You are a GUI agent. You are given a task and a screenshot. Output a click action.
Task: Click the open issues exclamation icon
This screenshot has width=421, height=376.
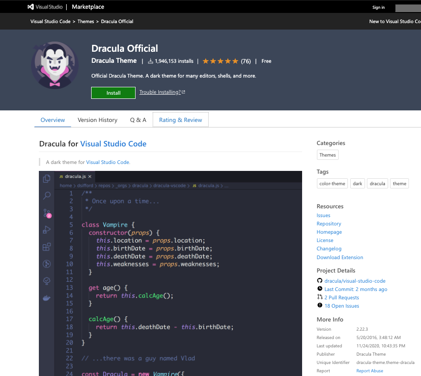320,305
